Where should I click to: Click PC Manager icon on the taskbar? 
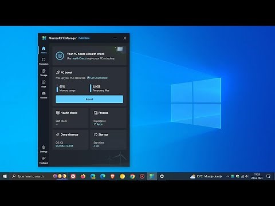tap(152, 176)
